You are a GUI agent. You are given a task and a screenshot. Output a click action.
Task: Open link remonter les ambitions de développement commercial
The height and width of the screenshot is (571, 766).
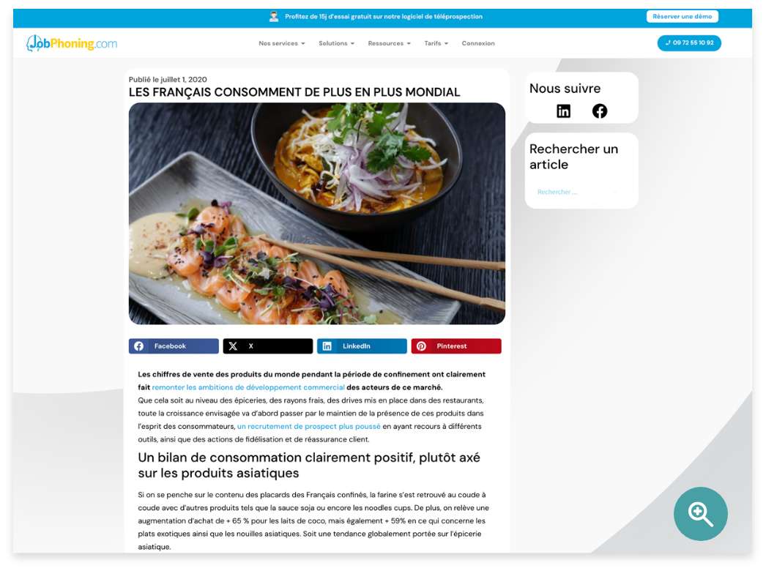point(248,387)
